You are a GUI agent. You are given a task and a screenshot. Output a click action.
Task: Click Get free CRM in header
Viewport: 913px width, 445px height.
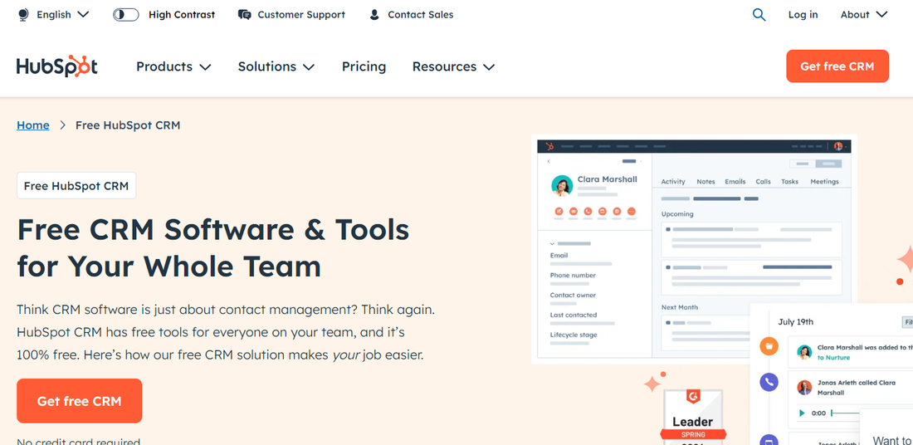click(837, 66)
